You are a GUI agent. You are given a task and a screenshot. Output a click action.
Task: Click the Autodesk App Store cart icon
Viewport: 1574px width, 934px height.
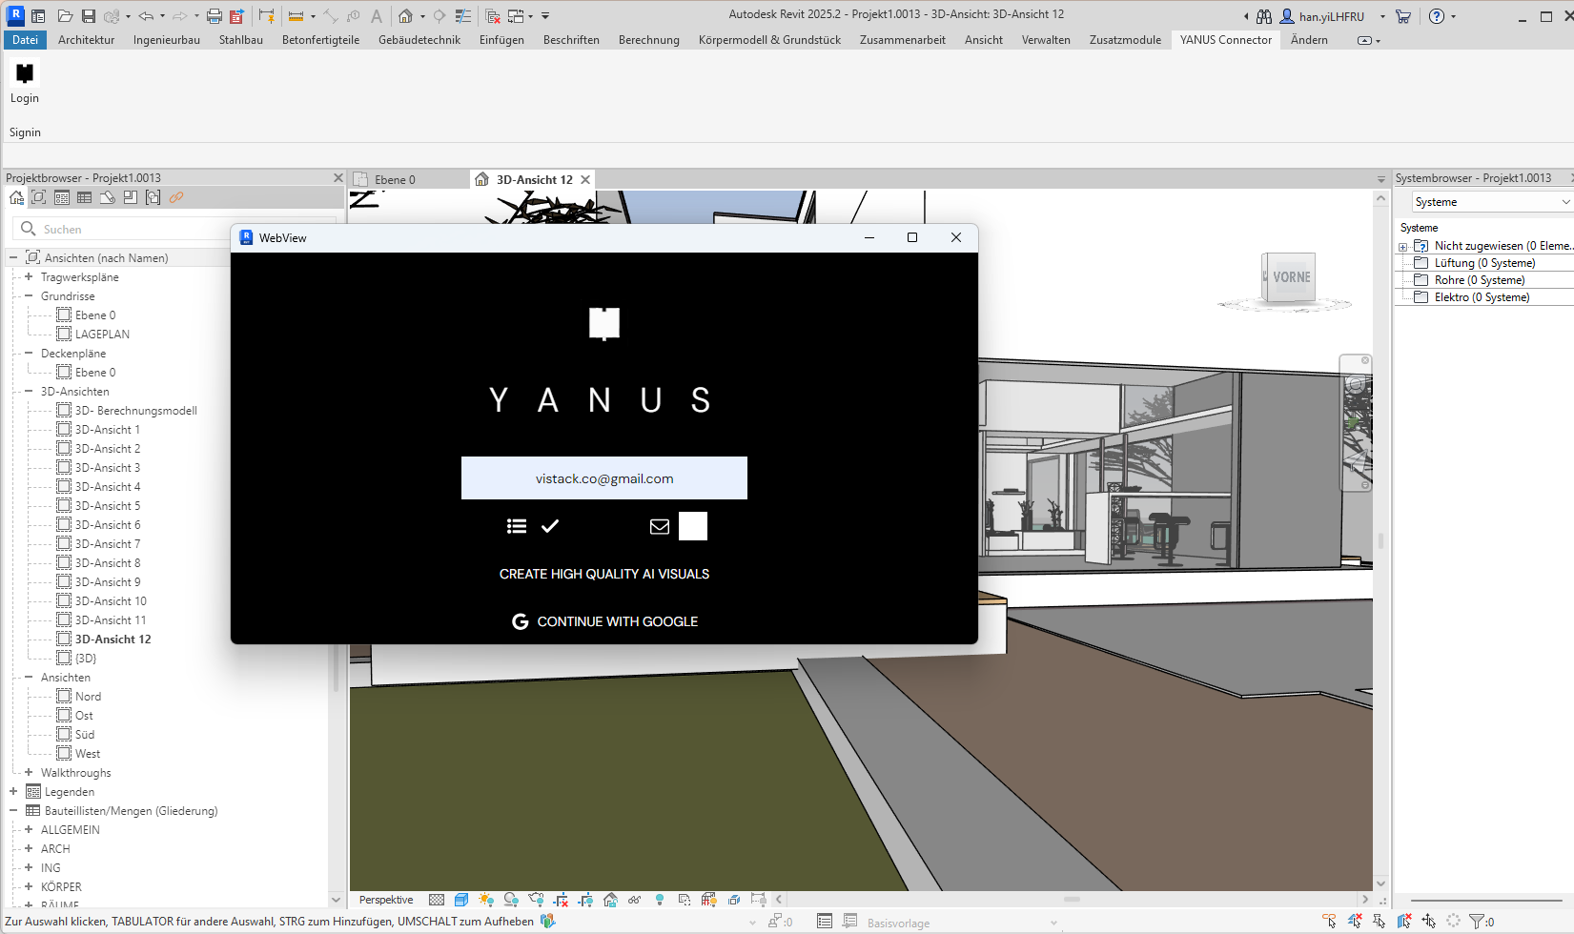tap(1403, 16)
